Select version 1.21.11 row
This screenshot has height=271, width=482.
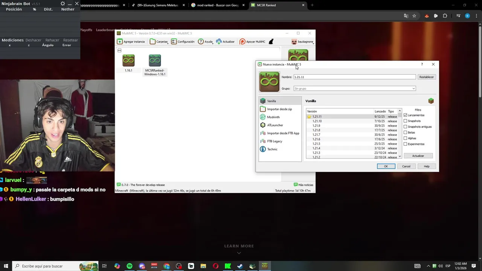click(352, 117)
